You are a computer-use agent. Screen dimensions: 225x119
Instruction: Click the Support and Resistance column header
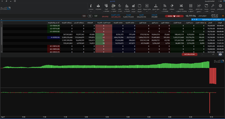pos(54,23)
